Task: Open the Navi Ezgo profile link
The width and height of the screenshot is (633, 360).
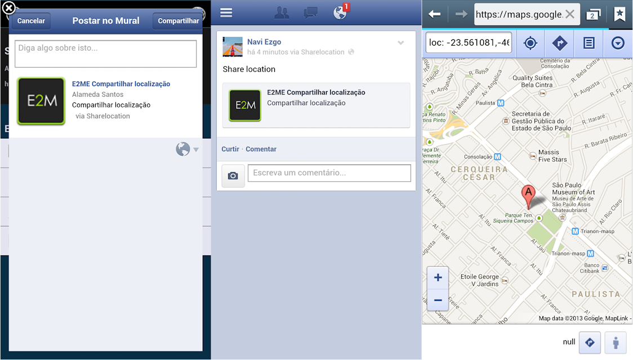Action: [x=264, y=42]
